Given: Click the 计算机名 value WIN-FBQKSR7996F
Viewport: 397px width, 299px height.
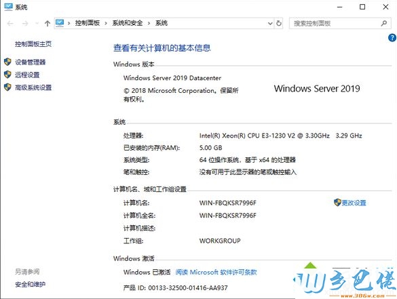Looking at the screenshot, I should tap(227, 203).
